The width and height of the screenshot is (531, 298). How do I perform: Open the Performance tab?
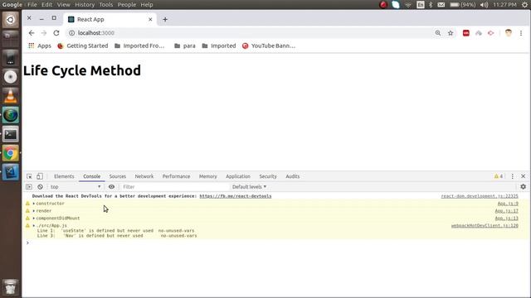tap(176, 176)
